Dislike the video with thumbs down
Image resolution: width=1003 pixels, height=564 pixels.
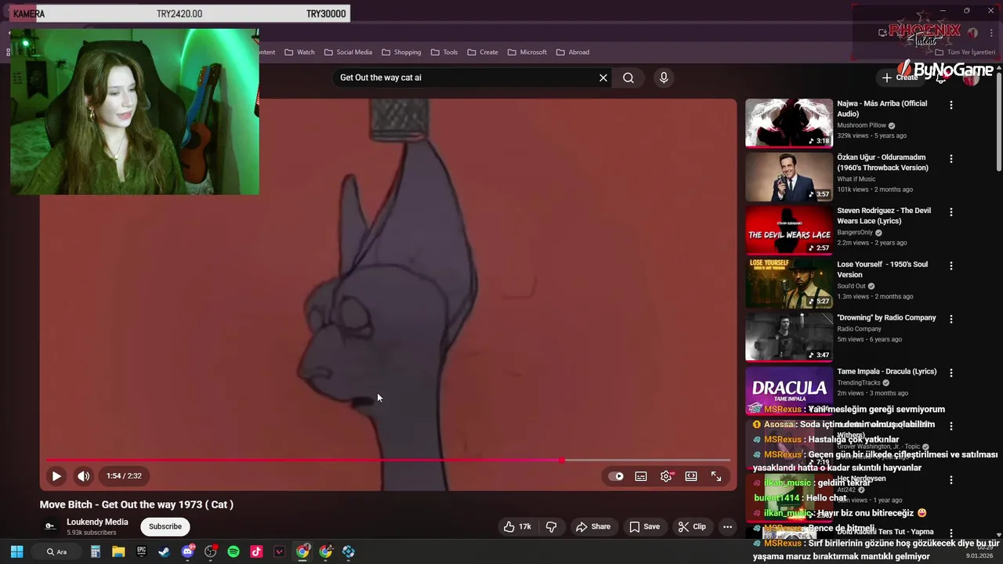click(551, 526)
